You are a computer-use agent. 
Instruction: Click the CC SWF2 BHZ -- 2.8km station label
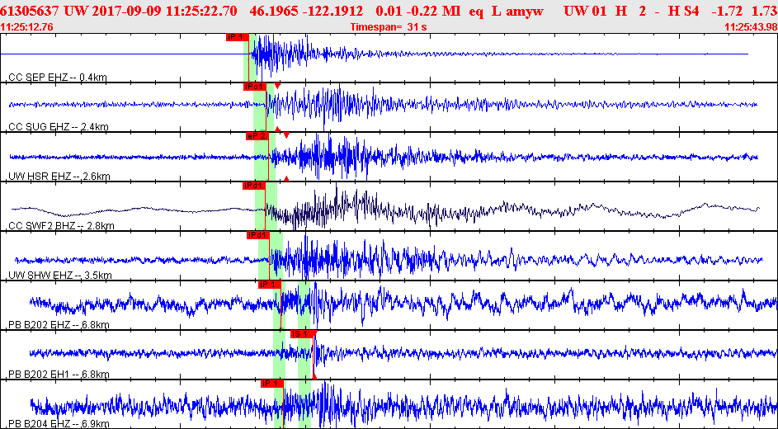pos(62,226)
